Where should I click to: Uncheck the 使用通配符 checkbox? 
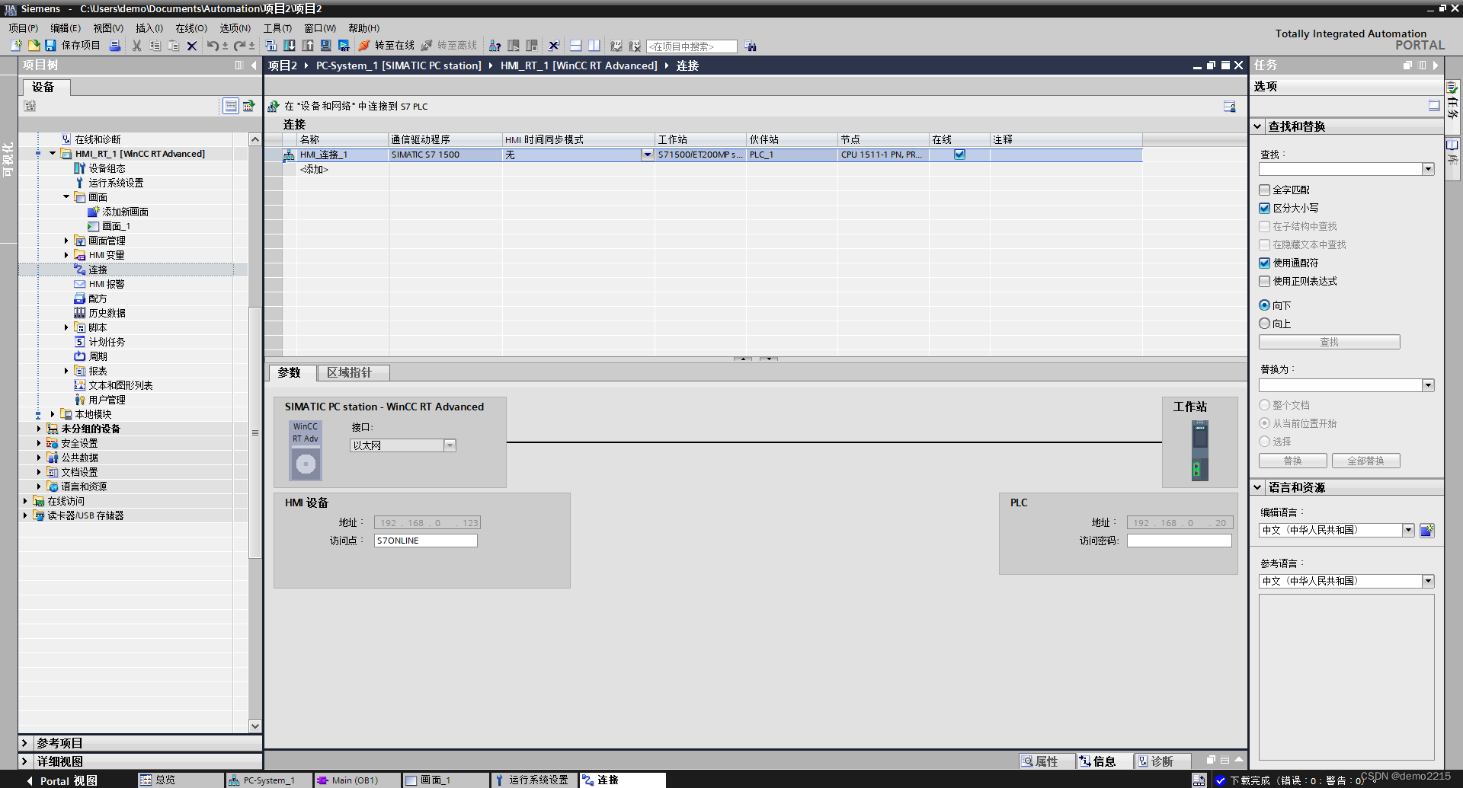[1265, 263]
